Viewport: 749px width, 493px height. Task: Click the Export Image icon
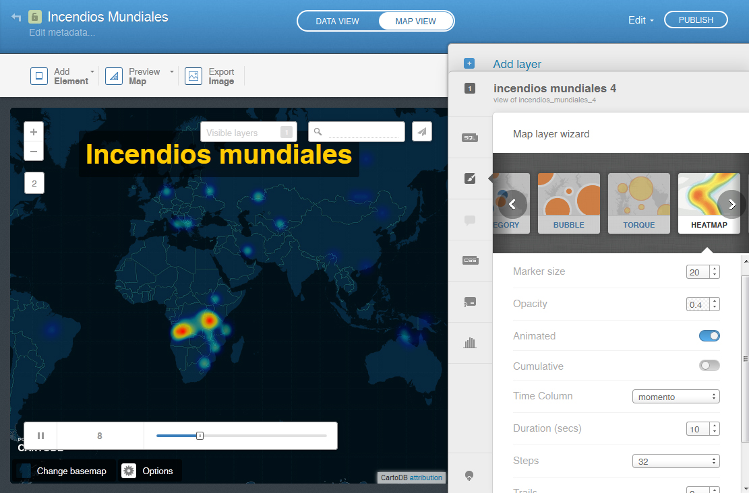point(193,76)
